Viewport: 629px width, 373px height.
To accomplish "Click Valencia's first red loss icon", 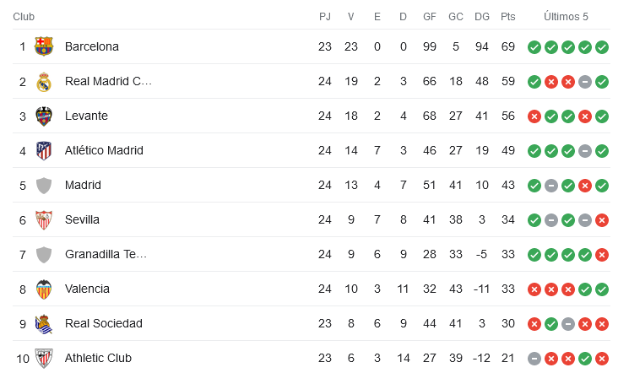I will click(x=534, y=289).
